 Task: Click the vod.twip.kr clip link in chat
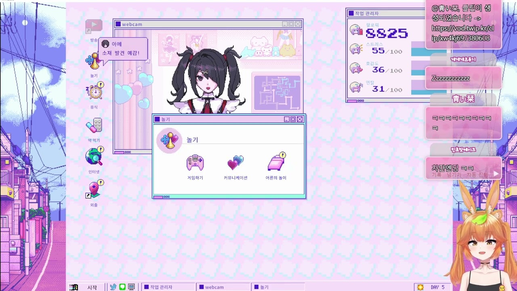coord(462,33)
